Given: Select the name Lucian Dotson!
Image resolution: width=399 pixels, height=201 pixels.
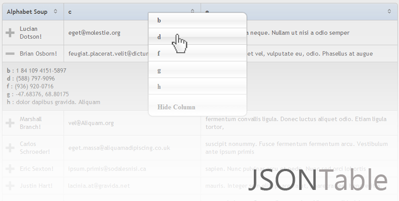Looking at the screenshot, I should point(30,33).
